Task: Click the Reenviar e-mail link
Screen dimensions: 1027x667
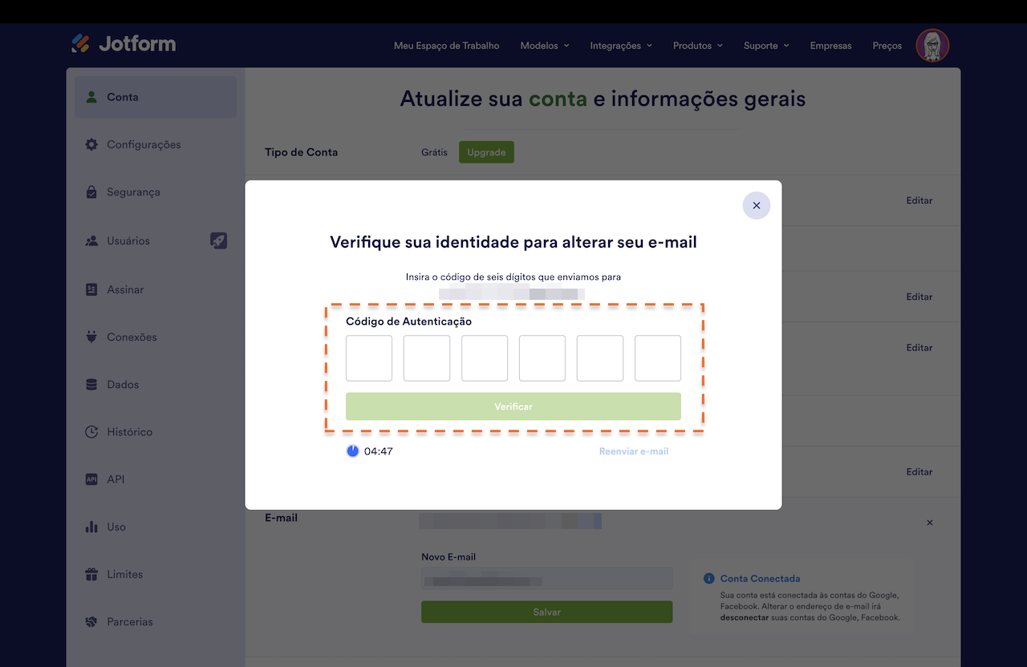Action: pos(634,451)
